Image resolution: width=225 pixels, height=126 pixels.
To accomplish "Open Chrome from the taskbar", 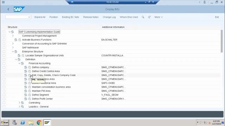I will click(39, 122).
